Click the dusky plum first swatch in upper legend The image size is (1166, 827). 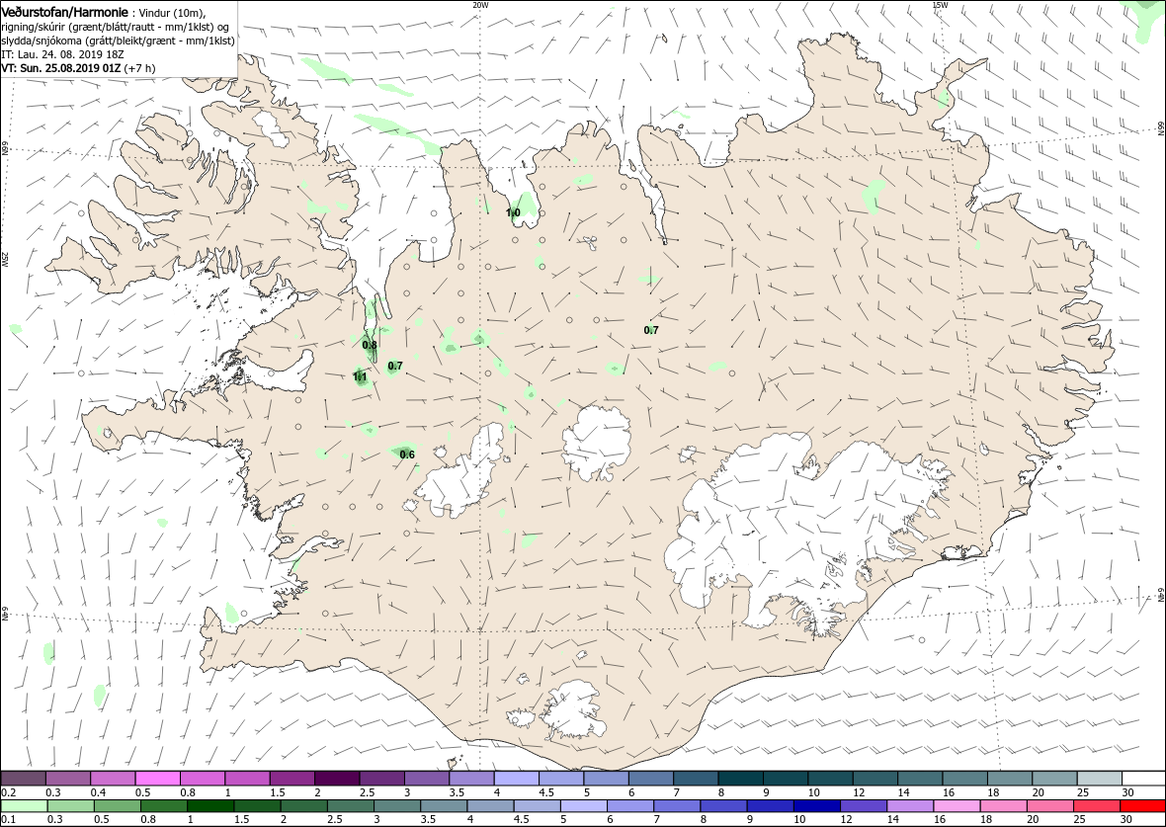(x=24, y=779)
